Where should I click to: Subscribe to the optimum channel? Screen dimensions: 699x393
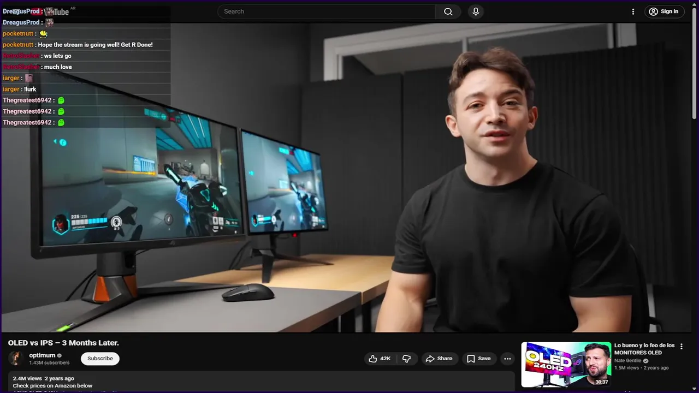[x=100, y=359]
